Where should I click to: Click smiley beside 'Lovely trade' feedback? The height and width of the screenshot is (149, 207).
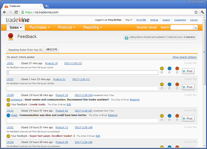pyautogui.click(x=8, y=105)
